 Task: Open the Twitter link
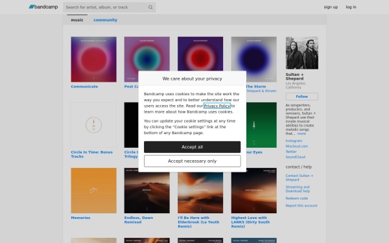[291, 152]
